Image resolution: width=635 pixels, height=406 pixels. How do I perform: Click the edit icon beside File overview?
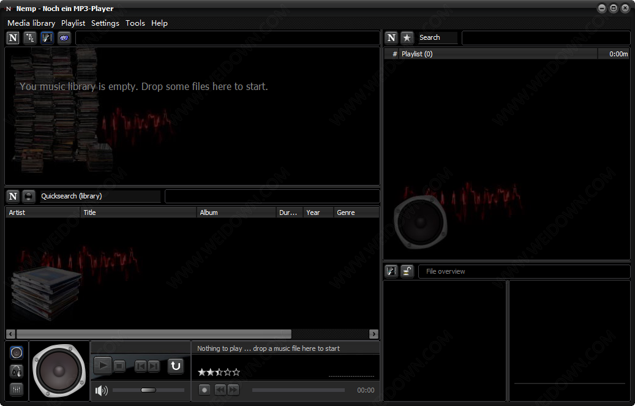click(x=391, y=271)
